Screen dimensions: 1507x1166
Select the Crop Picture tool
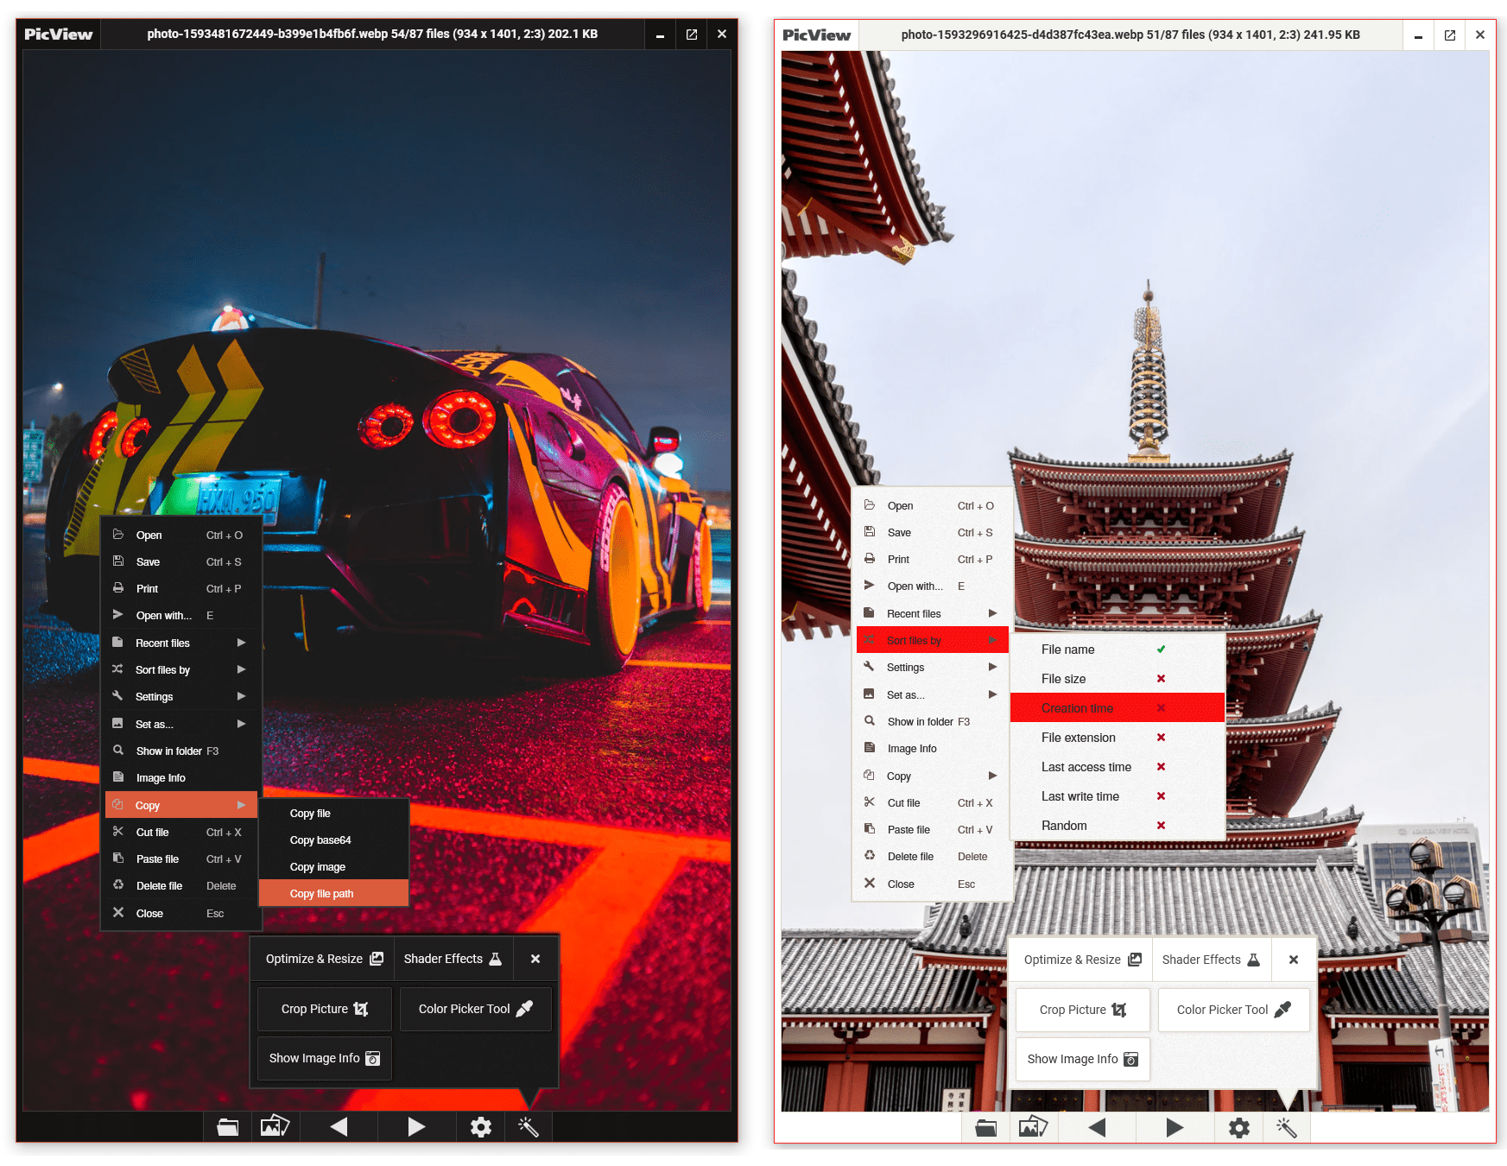324,1008
